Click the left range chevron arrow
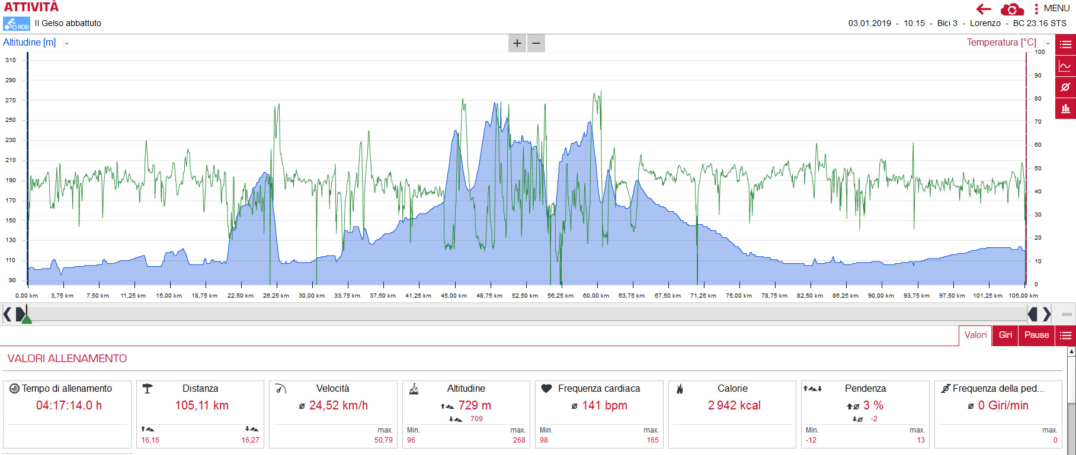This screenshot has width=1076, height=455. [x=7, y=314]
